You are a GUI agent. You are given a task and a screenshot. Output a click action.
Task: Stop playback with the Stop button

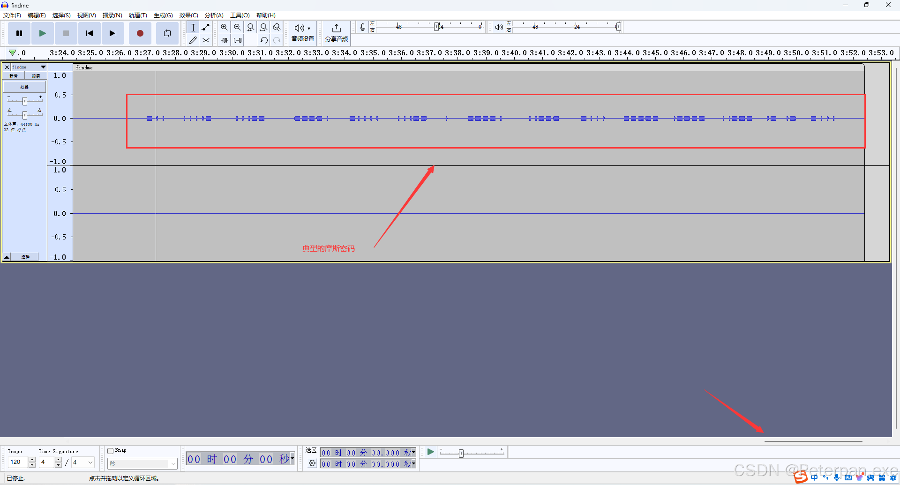click(66, 33)
